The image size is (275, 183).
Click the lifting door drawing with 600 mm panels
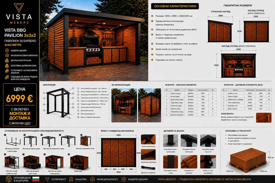coord(119,152)
